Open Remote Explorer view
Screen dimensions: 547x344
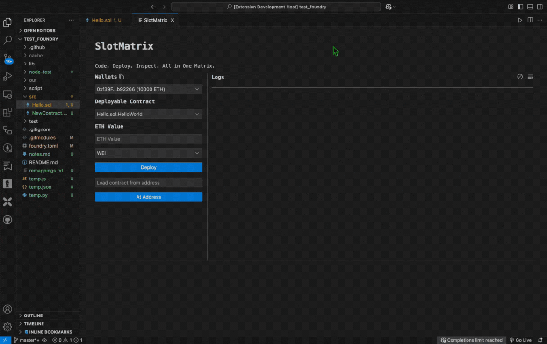(7, 94)
